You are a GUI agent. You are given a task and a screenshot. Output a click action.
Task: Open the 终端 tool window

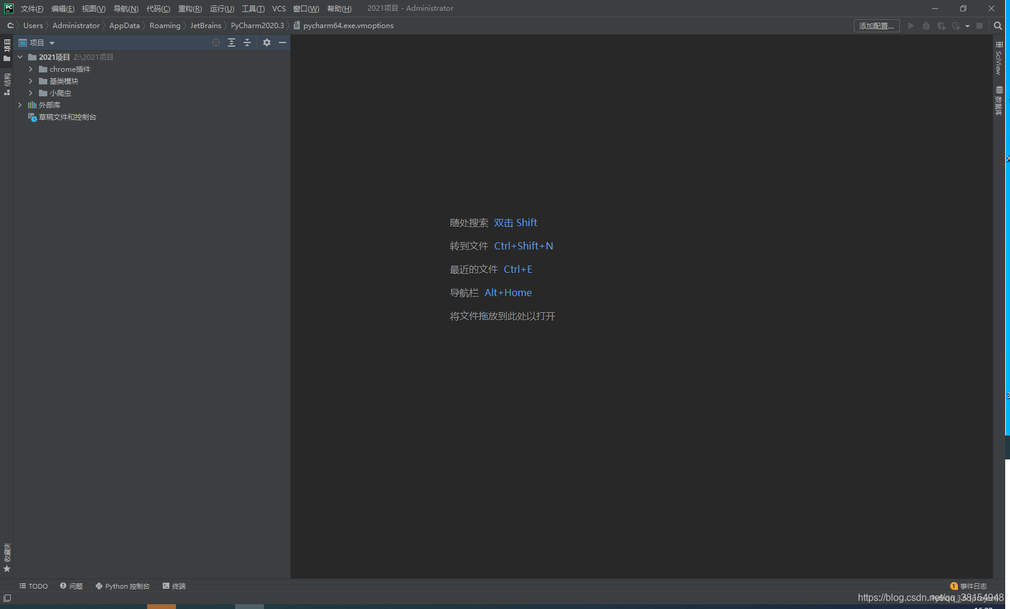[x=174, y=586]
